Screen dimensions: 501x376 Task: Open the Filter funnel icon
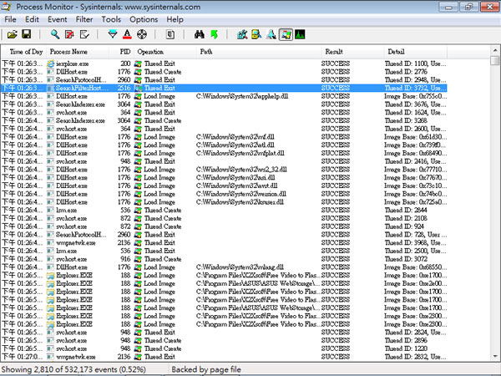coord(114,34)
